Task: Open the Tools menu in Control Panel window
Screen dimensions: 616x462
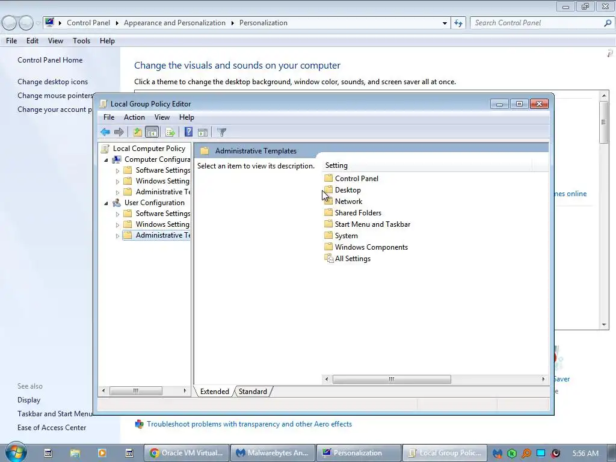Action: pos(81,41)
